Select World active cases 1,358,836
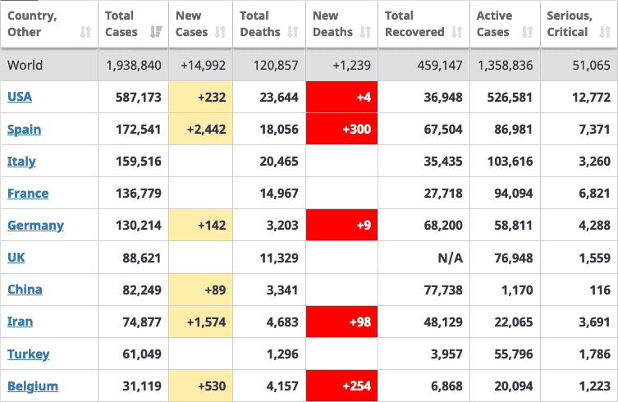The height and width of the screenshot is (402, 618). point(506,66)
